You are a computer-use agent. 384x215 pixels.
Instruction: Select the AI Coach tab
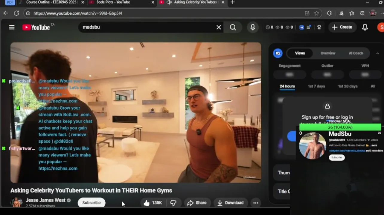coord(356,53)
